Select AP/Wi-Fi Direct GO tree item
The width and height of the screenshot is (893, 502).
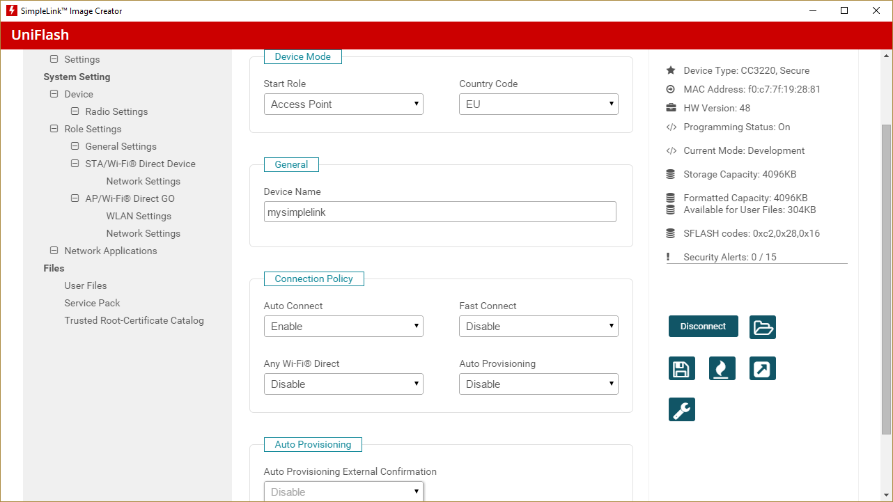130,198
